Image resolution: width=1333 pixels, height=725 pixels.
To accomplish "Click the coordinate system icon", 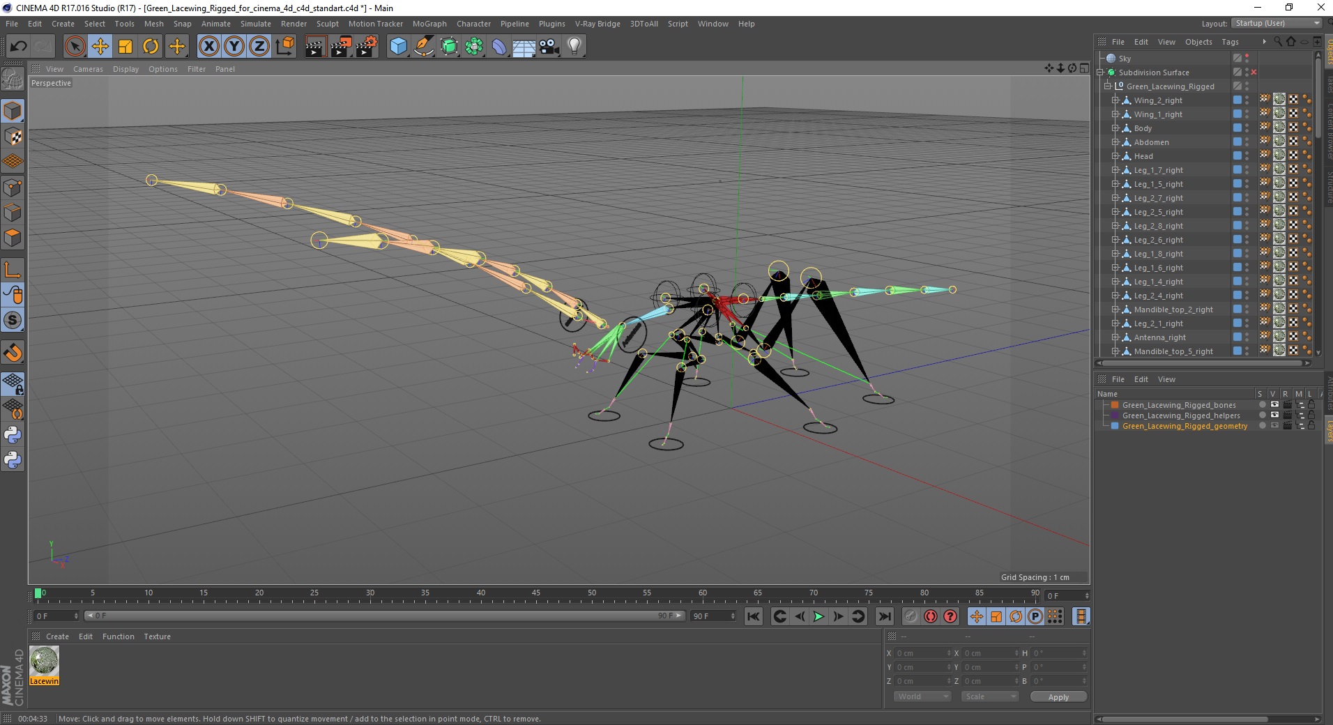I will (x=284, y=47).
